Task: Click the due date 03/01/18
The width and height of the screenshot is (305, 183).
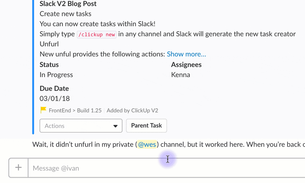Action: (x=55, y=99)
